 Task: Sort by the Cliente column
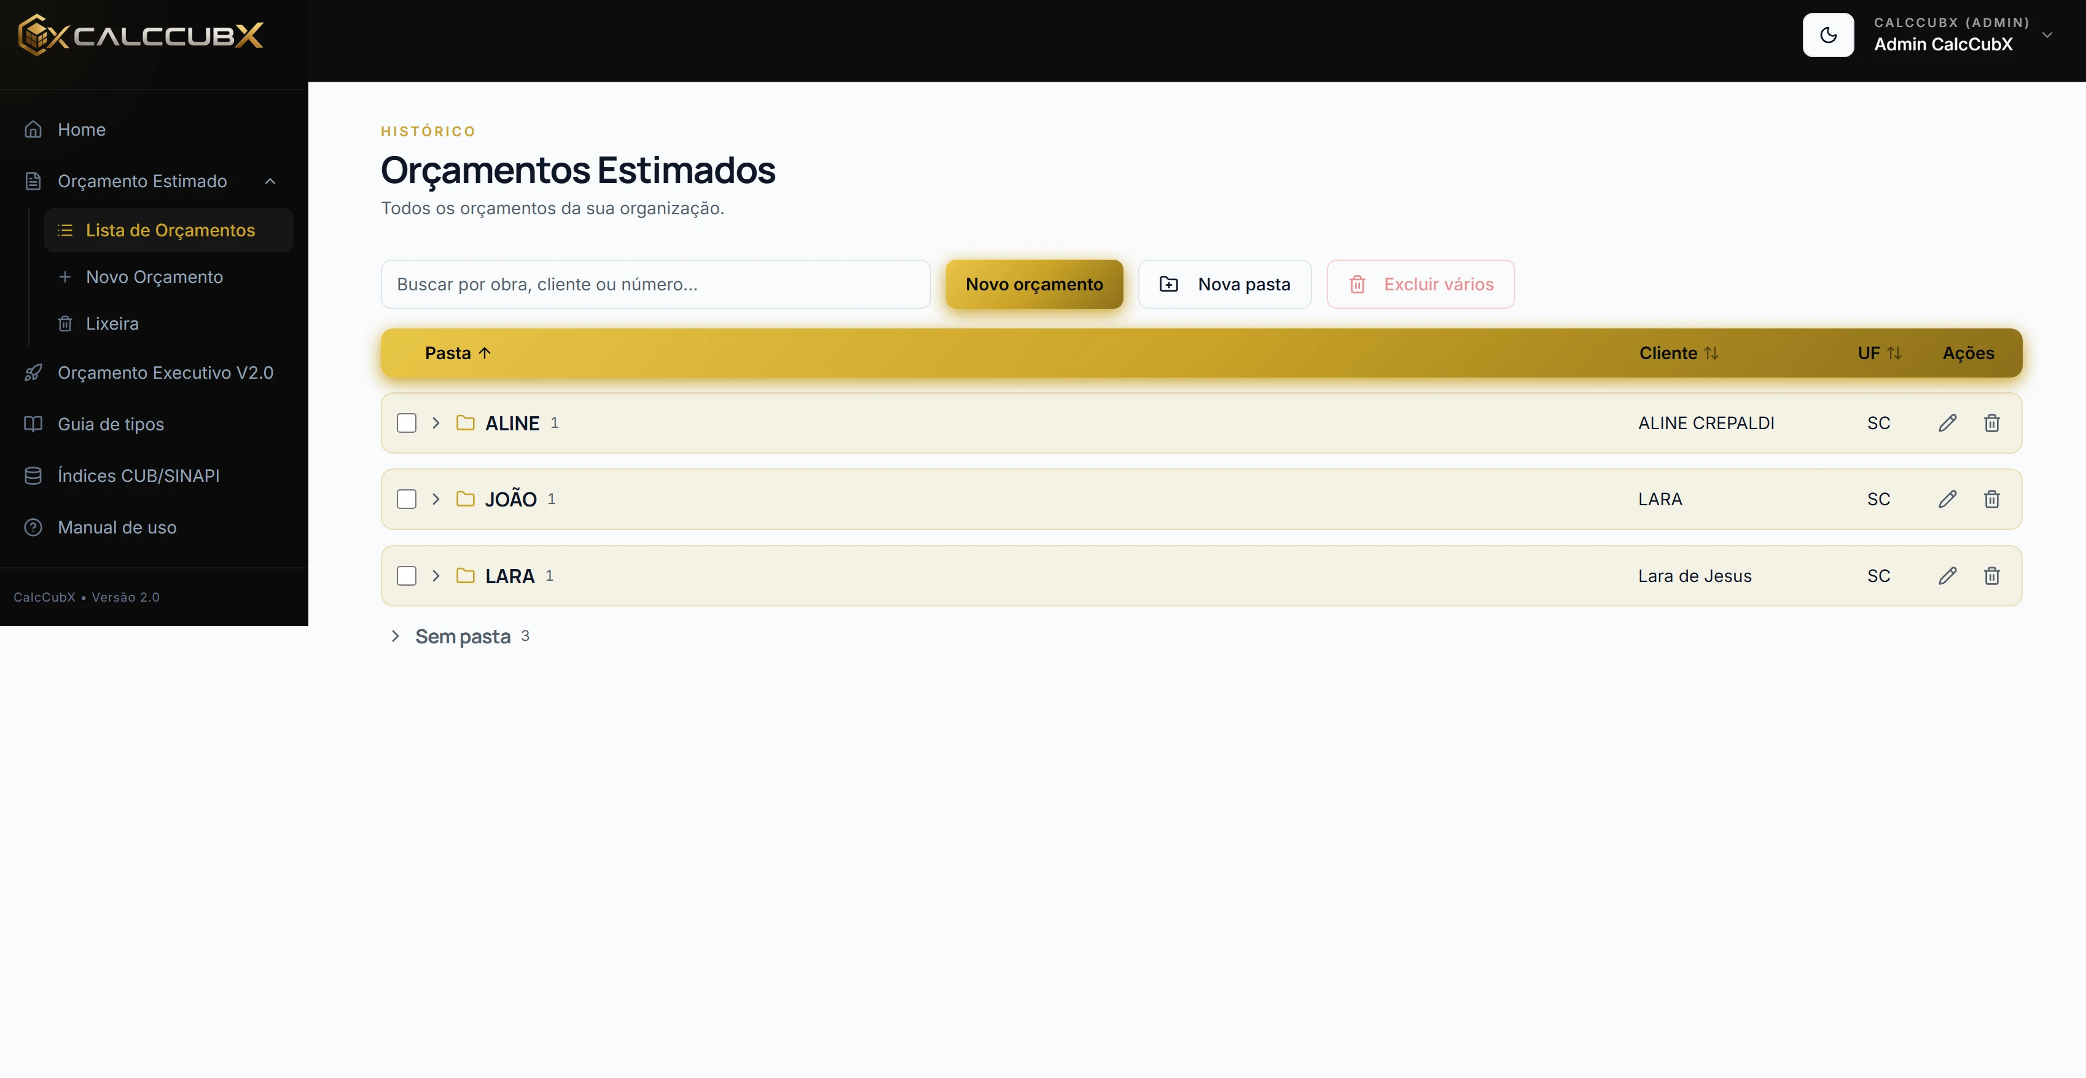1679,353
